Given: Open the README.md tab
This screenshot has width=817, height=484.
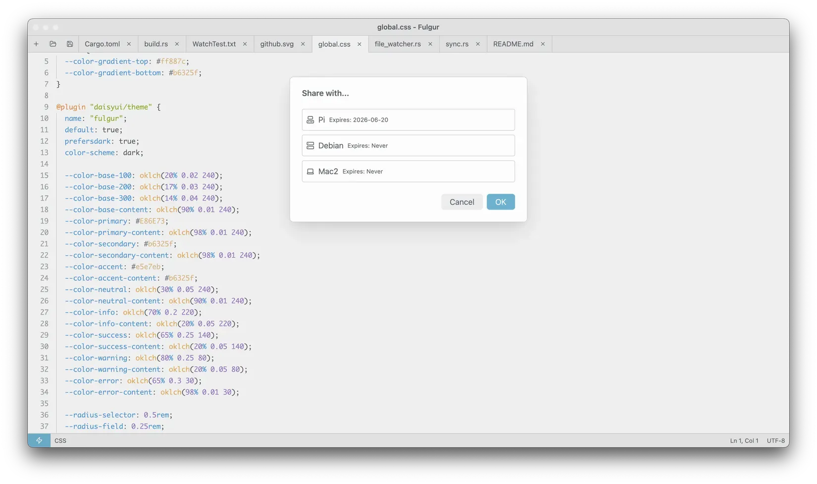Looking at the screenshot, I should point(513,44).
